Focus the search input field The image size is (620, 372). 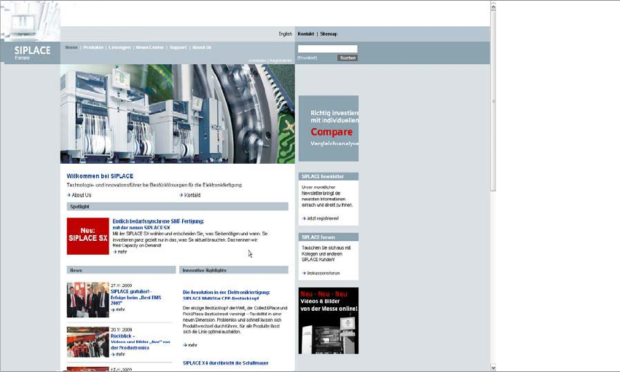[x=327, y=49]
